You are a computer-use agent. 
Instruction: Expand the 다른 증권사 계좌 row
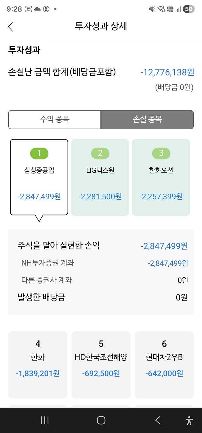coord(101,280)
